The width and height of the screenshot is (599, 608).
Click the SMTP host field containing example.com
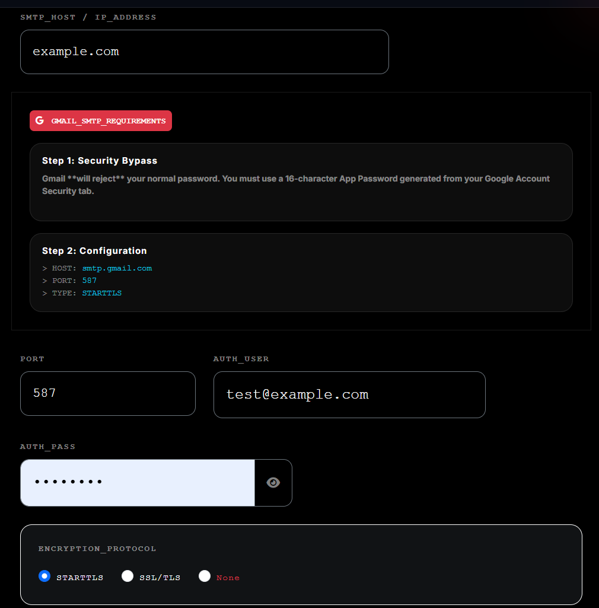(205, 52)
